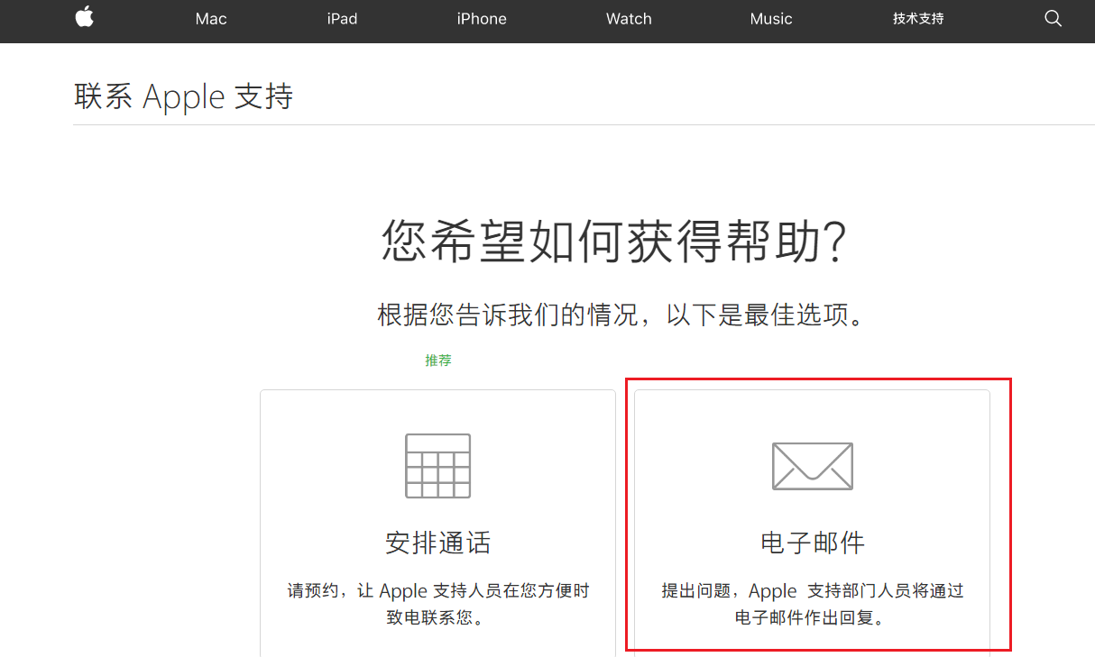This screenshot has height=657, width=1095.
Task: Open the iPad menu item
Action: point(342,19)
